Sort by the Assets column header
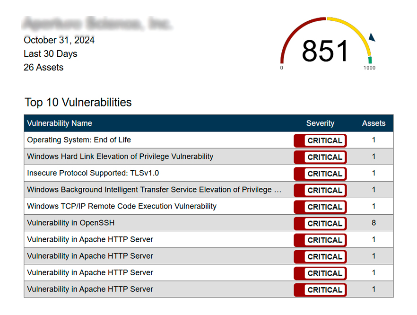 (x=374, y=123)
